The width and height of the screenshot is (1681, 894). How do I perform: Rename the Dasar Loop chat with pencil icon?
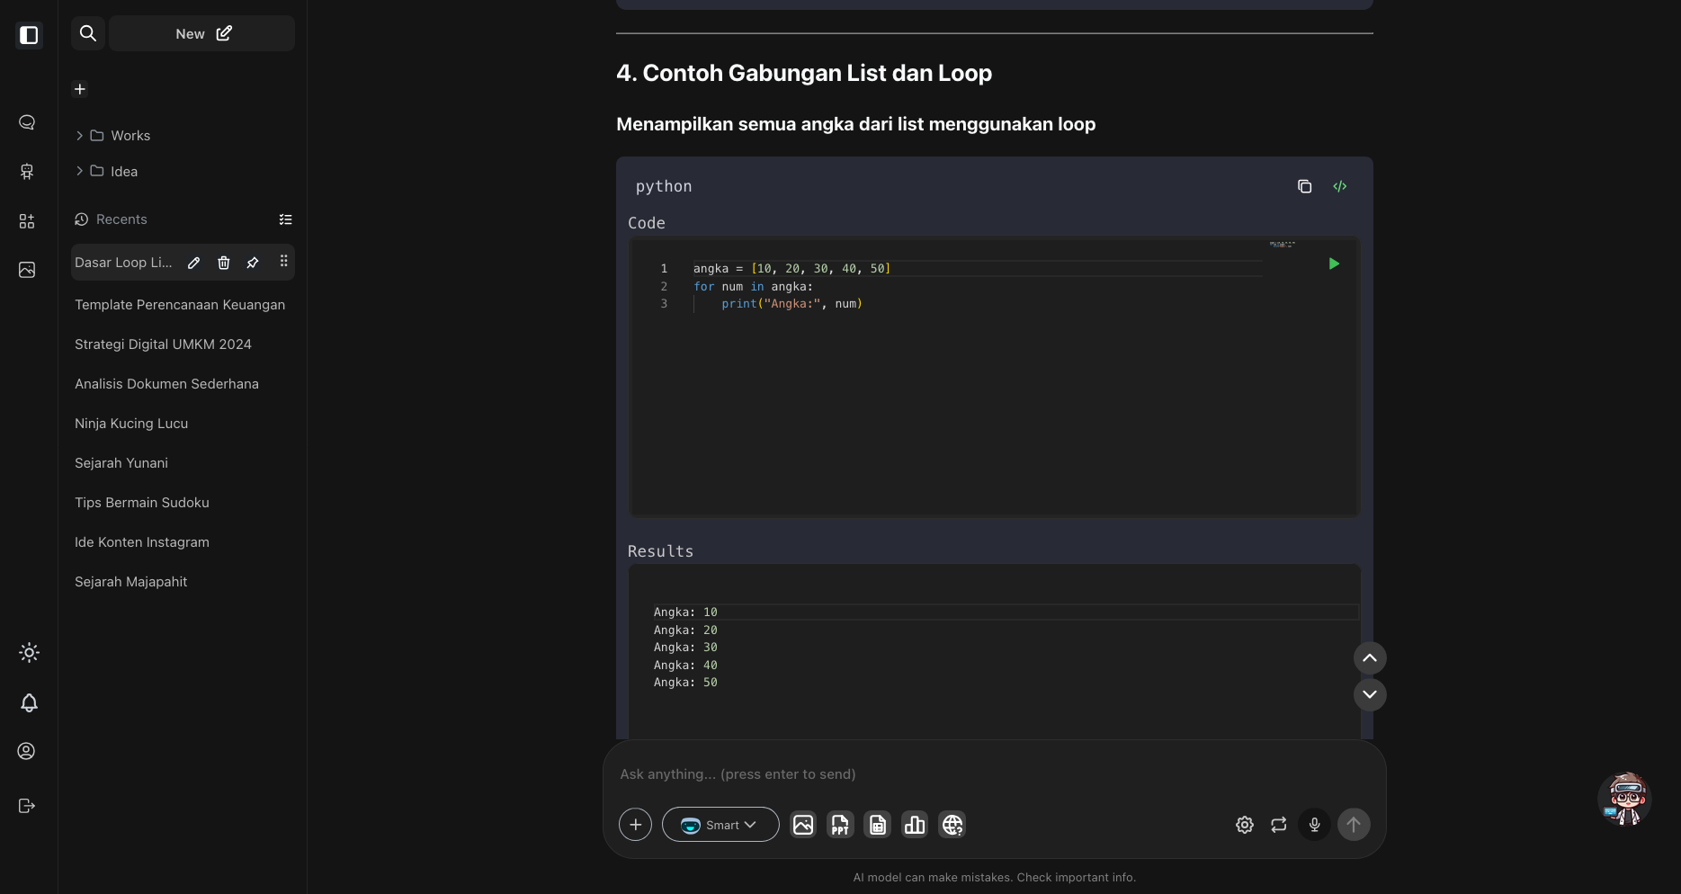[x=193, y=263]
